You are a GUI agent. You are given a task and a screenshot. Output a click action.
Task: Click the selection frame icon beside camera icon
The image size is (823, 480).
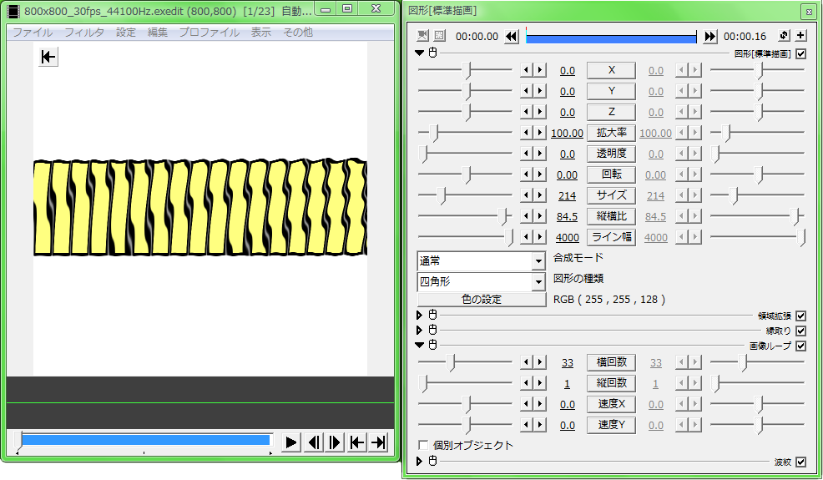tap(440, 36)
